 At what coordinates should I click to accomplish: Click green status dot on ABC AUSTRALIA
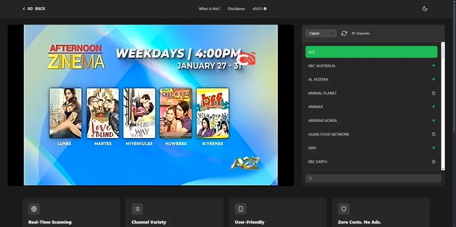click(434, 66)
